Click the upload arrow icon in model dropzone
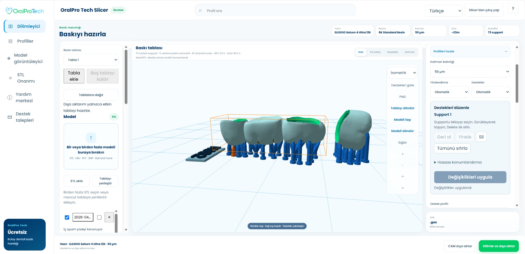The image size is (525, 254). 91,138
